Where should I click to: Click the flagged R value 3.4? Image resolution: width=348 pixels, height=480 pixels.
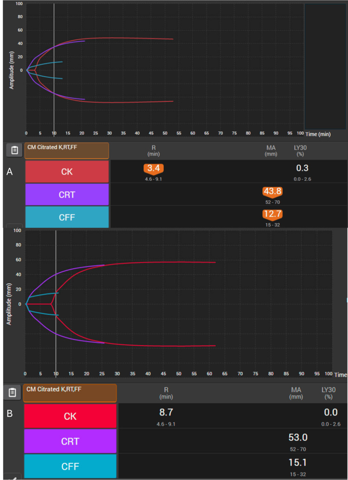154,169
